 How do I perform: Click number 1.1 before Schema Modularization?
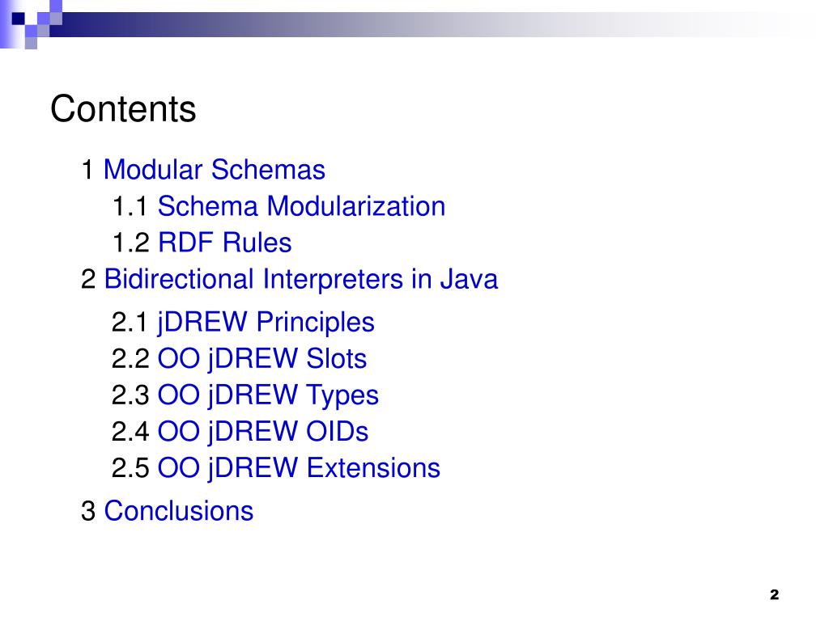[130, 206]
